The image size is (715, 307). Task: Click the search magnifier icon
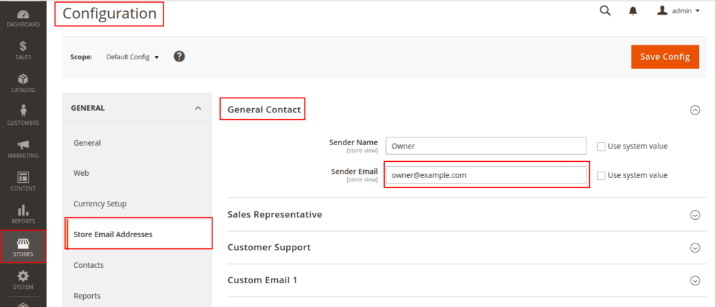(x=605, y=10)
